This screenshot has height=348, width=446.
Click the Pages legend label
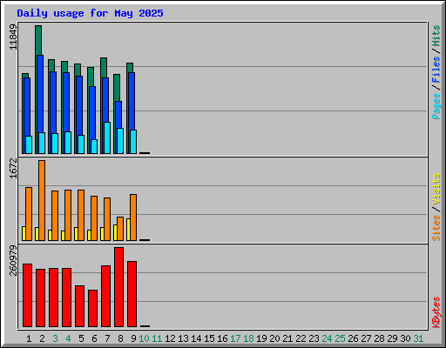click(436, 106)
